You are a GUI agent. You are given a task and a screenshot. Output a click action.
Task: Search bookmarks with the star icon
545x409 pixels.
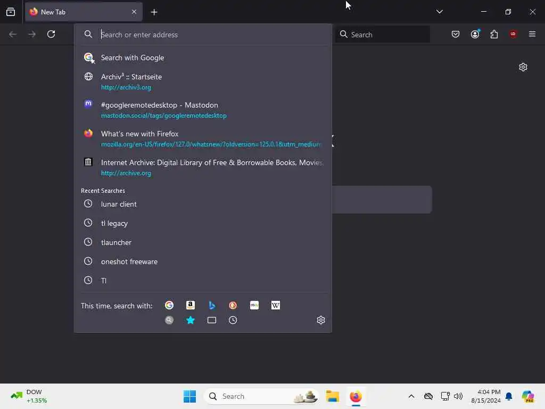191,320
